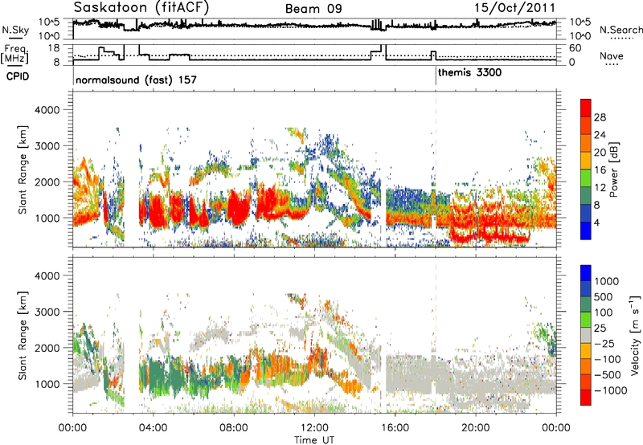Viewport: 643px width, 445px height.
Task: Click the 'normalsound (fast) 157' label
Action: [136, 80]
